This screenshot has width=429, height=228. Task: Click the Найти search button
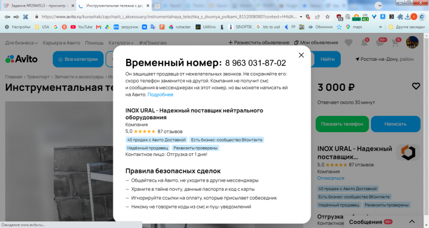click(327, 59)
